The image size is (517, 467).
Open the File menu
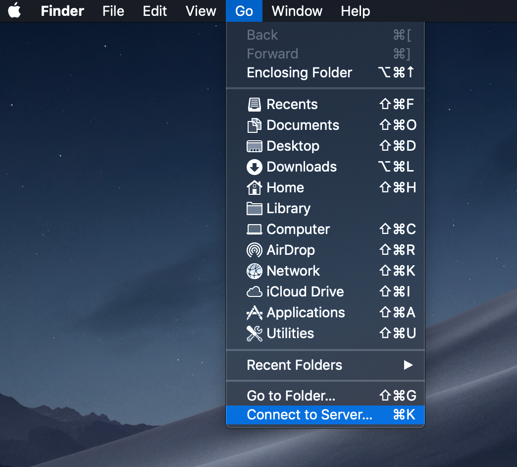(x=113, y=11)
